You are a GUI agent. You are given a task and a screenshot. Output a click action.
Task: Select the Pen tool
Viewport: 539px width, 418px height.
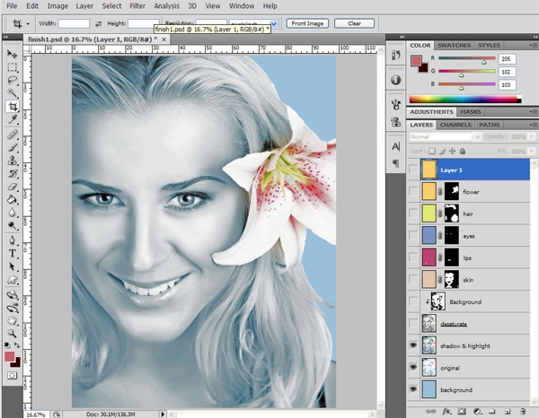12,240
